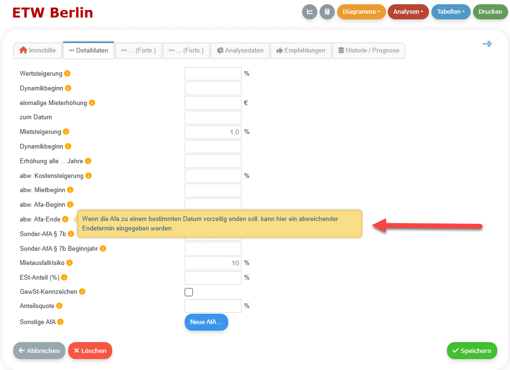
Task: Click info icon next to Mietausfallrisiko
Action: click(70, 263)
